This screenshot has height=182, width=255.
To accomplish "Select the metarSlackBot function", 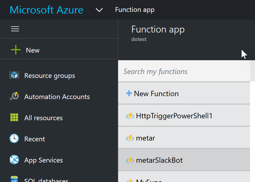I will 184,160.
